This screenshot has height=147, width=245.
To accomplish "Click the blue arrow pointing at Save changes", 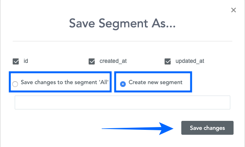I will coord(138,129).
